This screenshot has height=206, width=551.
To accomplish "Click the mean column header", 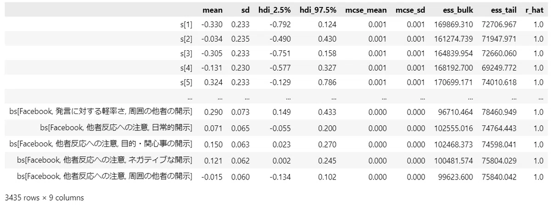I will click(213, 10).
